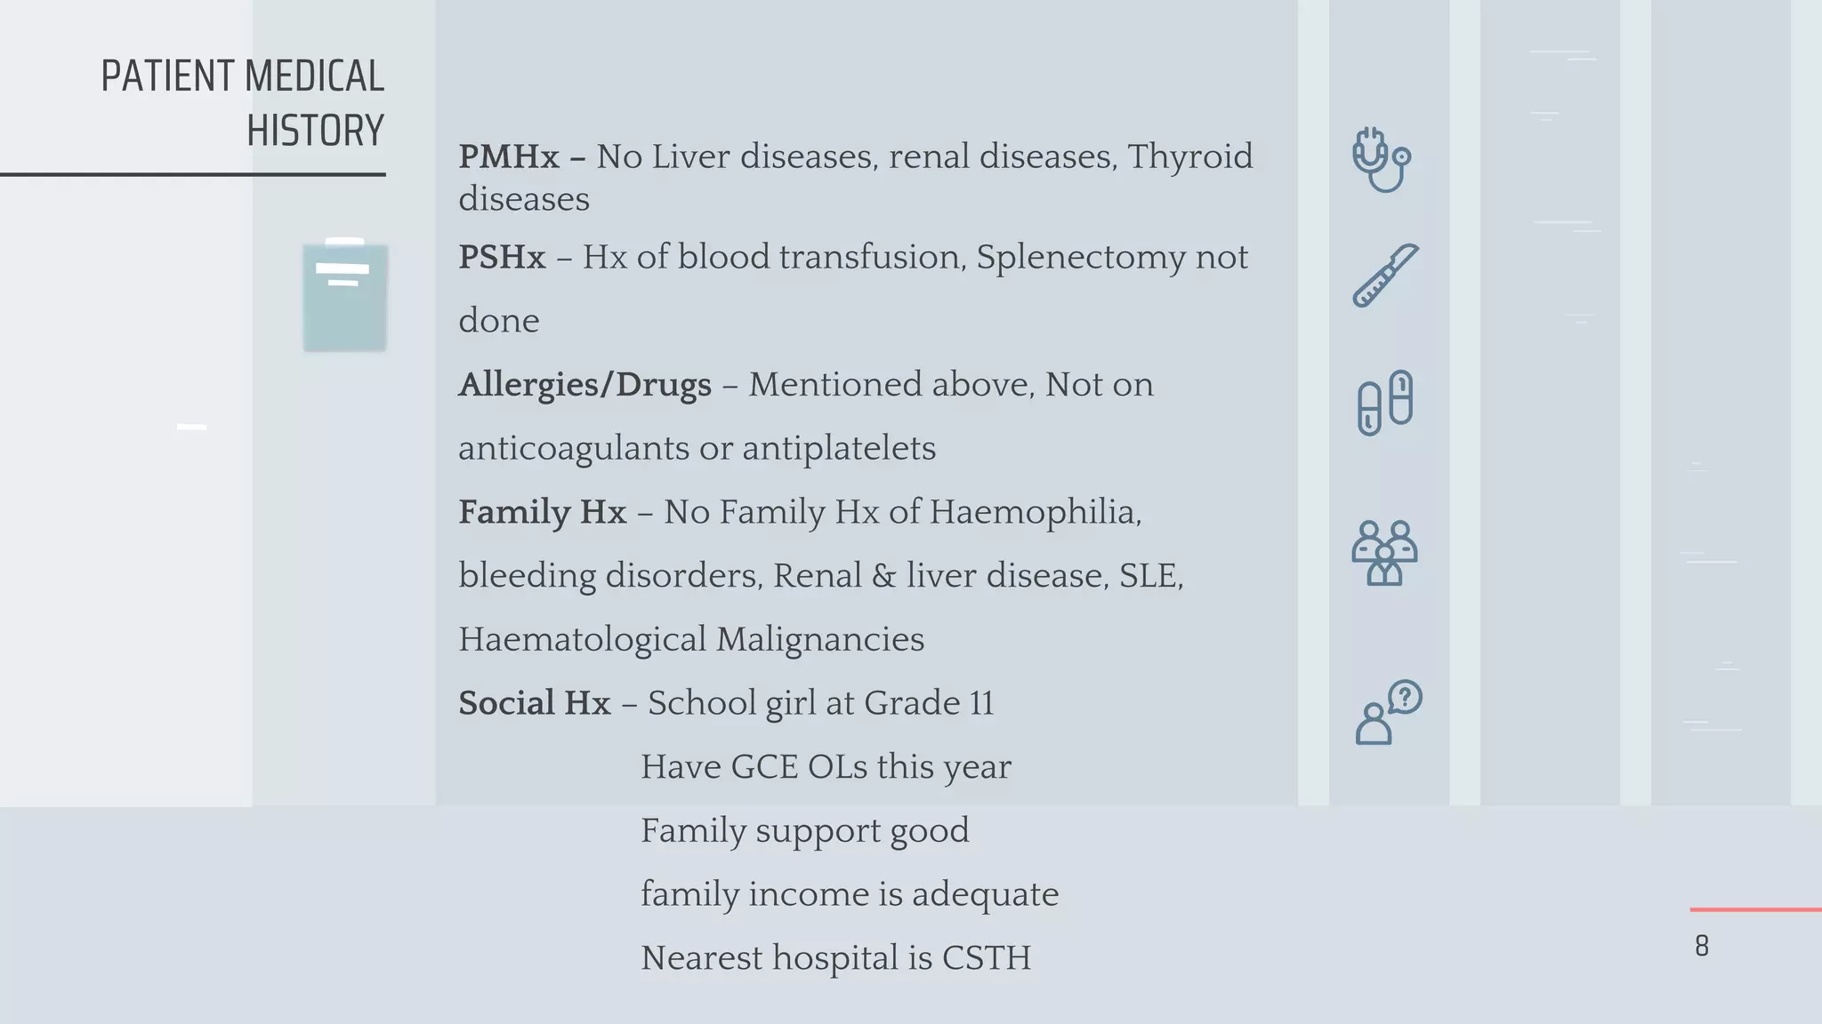Select the line 'Nearest hospital is CSTH'
Viewport: 1822px width, 1024px height.
pos(835,958)
